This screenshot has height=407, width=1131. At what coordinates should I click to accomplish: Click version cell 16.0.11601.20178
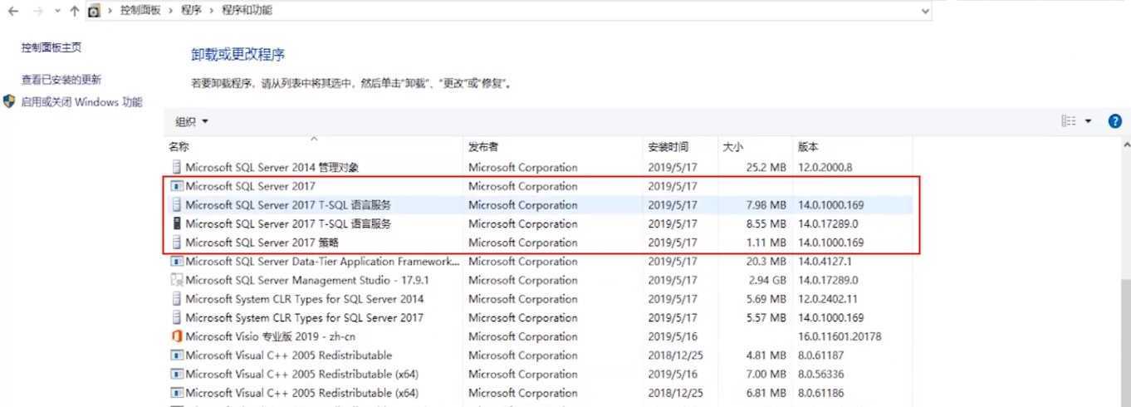840,336
